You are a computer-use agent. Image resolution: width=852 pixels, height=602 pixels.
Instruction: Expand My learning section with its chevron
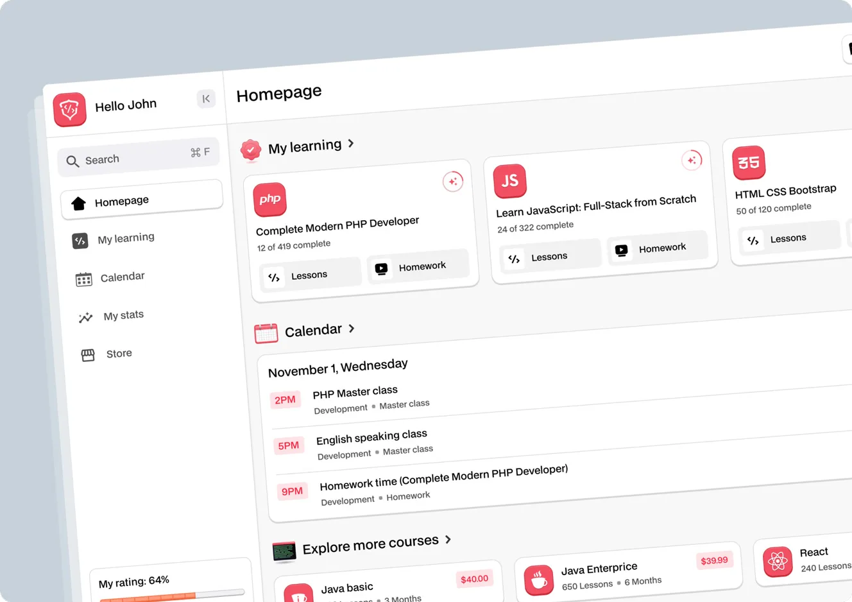(x=351, y=143)
